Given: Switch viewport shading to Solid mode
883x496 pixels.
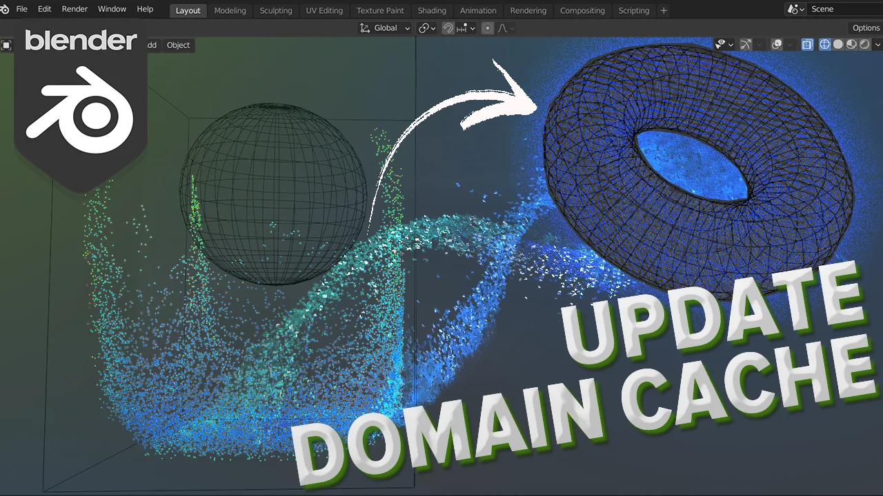Looking at the screenshot, I should (837, 44).
